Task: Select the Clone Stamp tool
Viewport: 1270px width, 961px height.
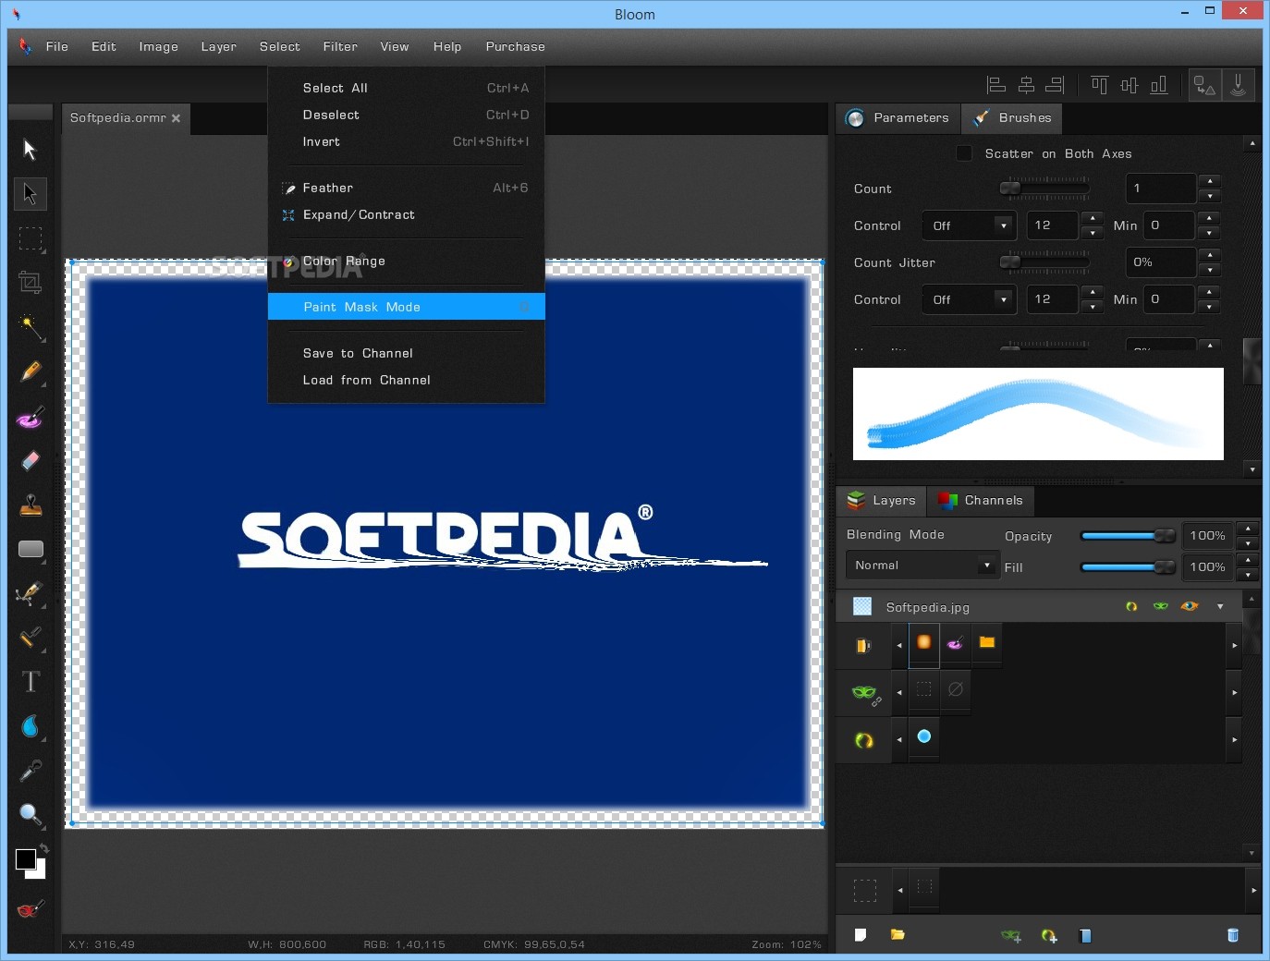Action: pos(31,505)
